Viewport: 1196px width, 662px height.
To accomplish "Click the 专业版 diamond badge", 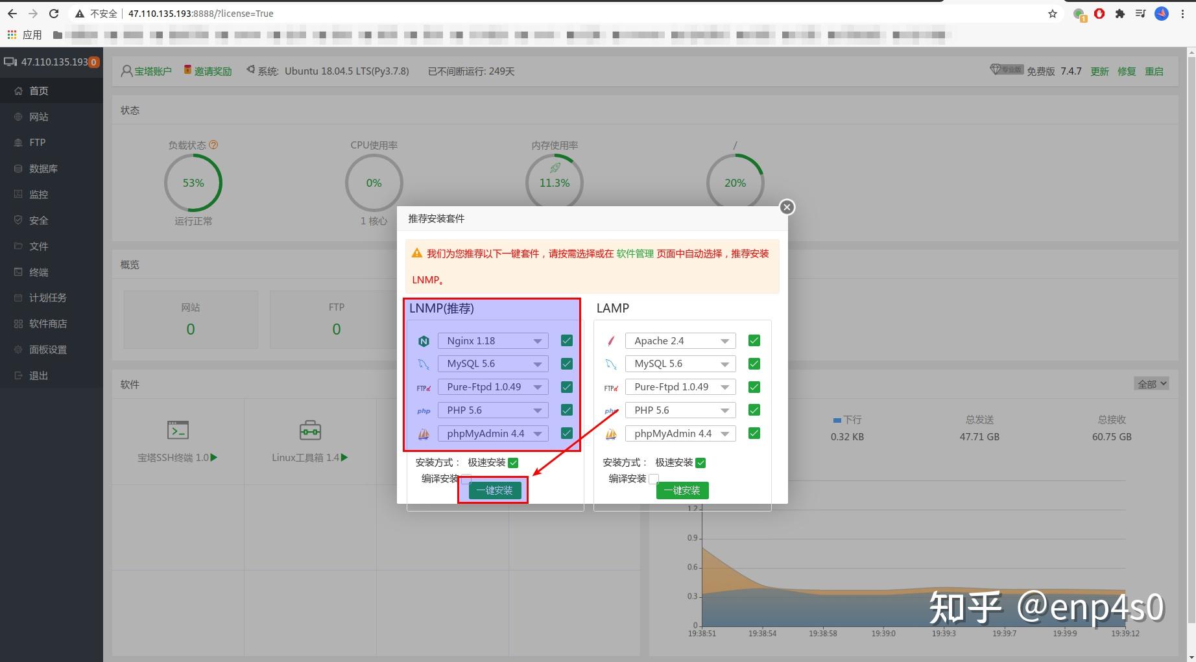I will point(1007,69).
